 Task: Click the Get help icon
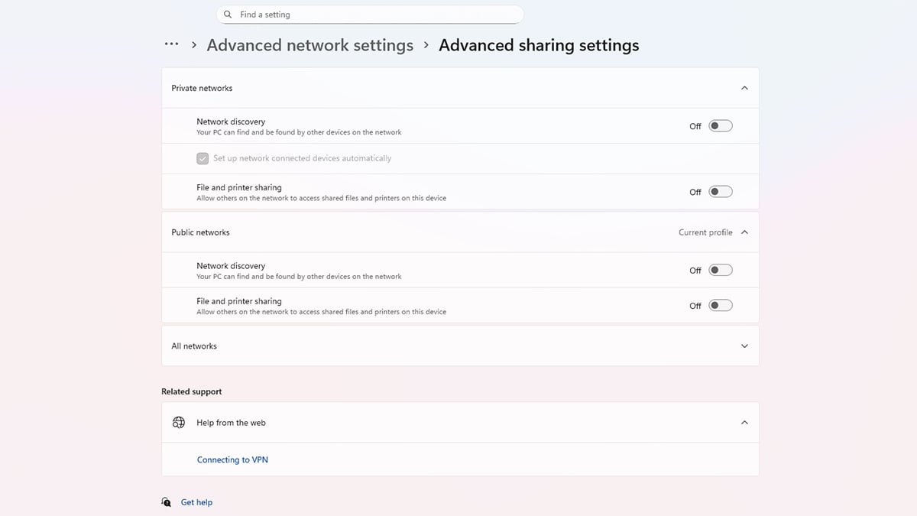click(167, 502)
